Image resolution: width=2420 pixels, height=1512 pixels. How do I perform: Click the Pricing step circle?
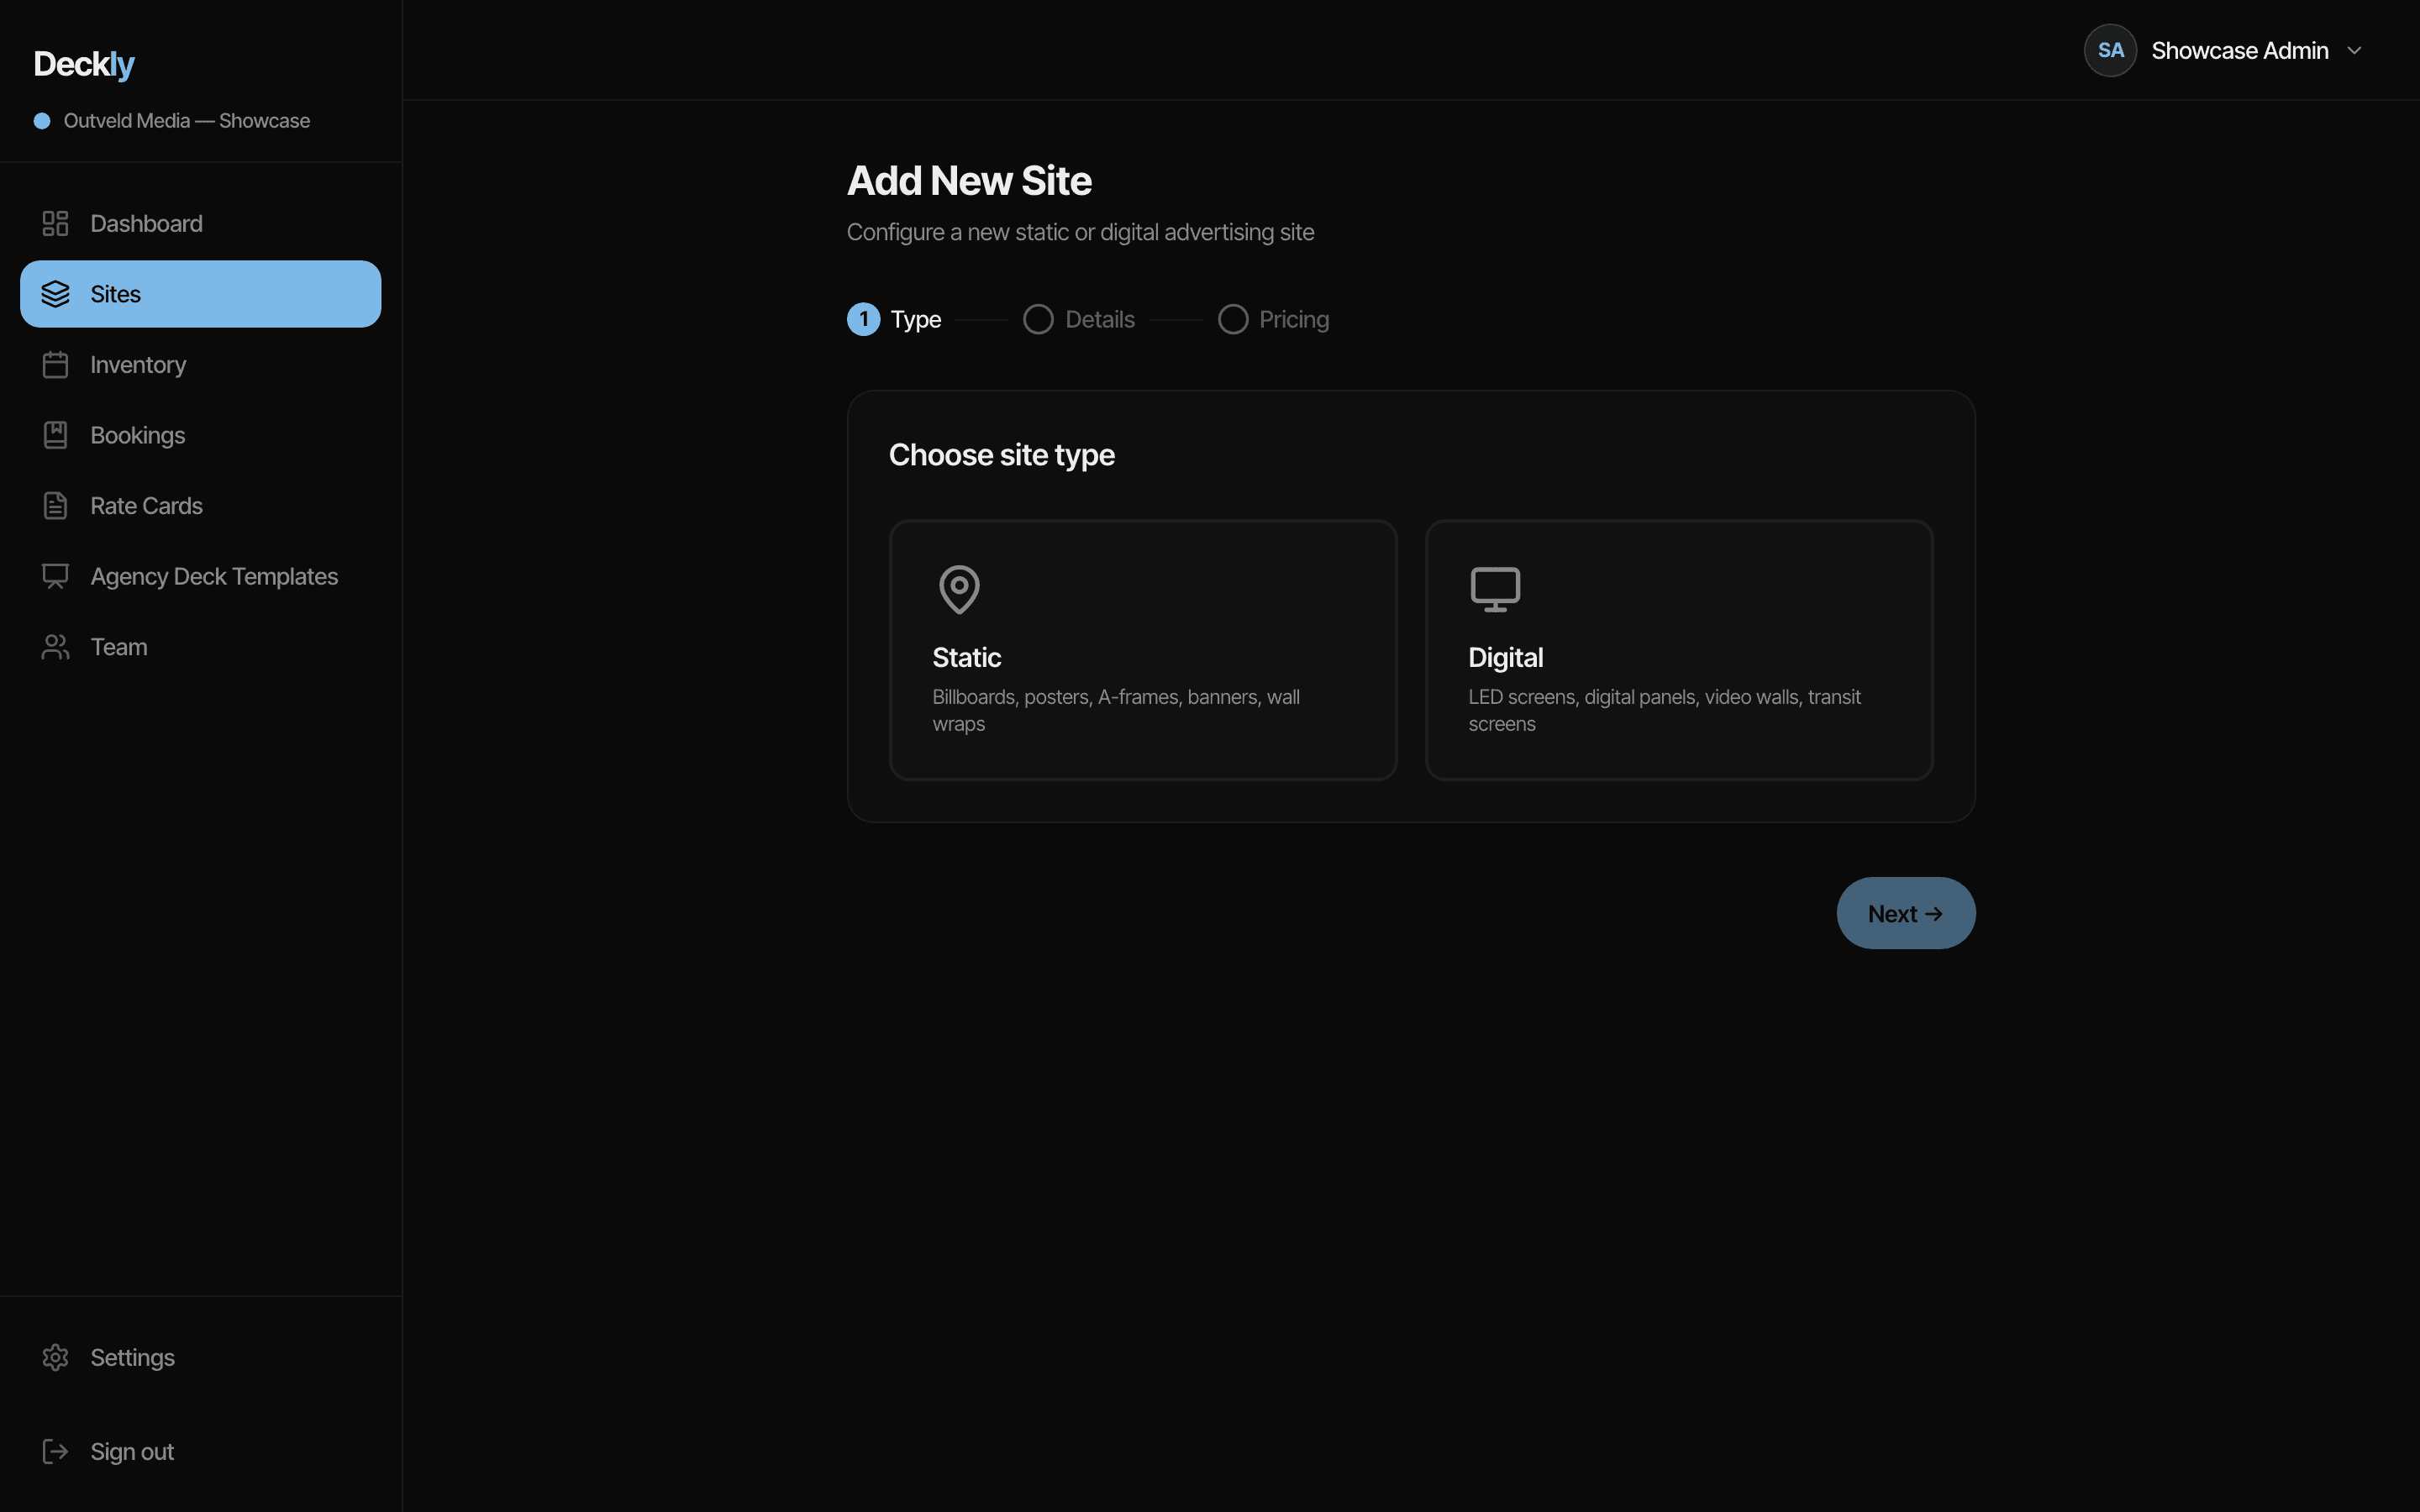[x=1232, y=319]
